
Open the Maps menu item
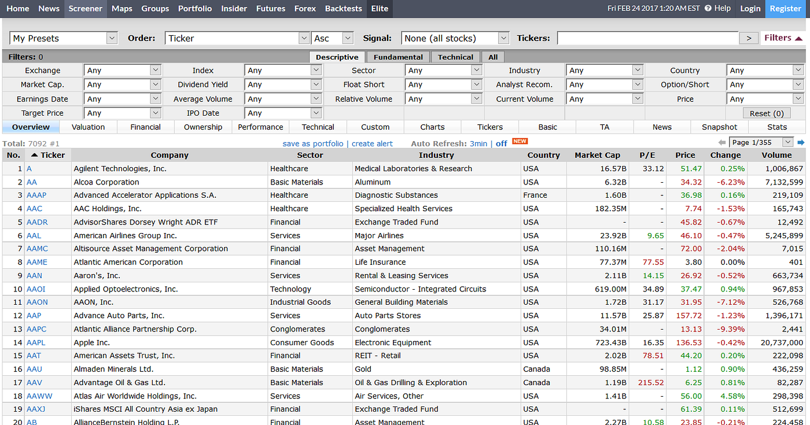tap(122, 9)
